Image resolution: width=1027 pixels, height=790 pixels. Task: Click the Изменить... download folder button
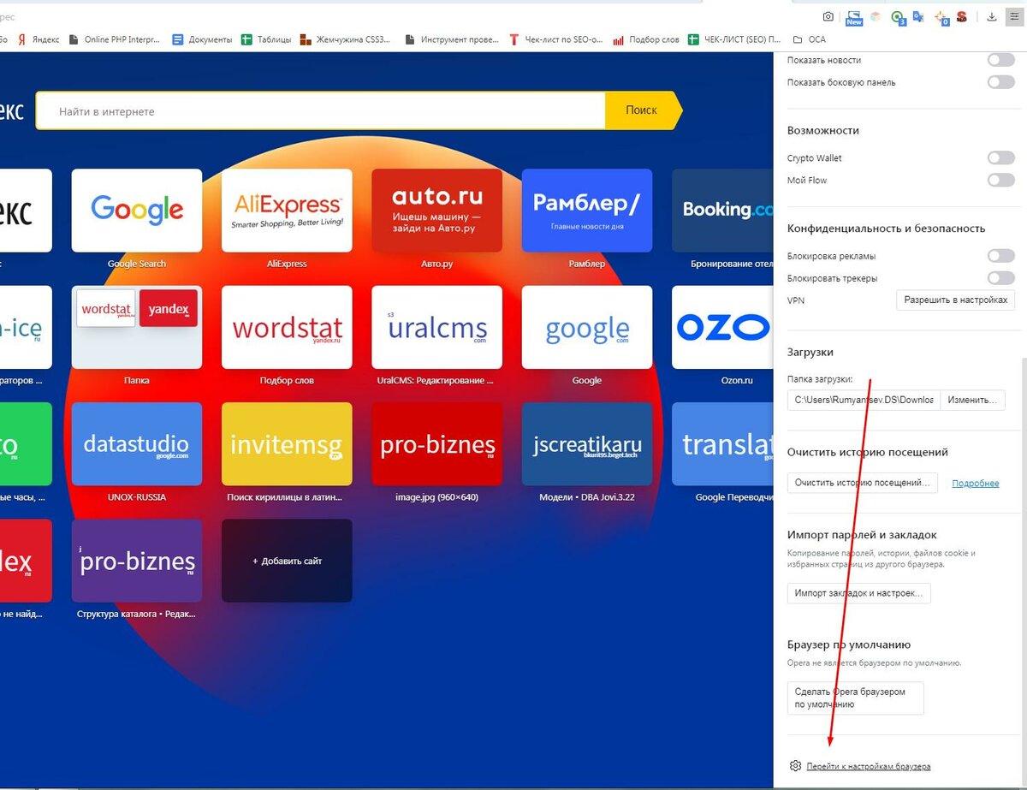click(x=973, y=400)
